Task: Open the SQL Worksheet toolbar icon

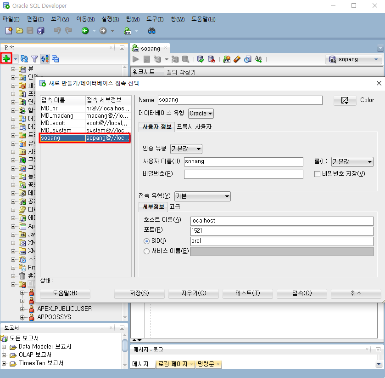Action: point(128,31)
